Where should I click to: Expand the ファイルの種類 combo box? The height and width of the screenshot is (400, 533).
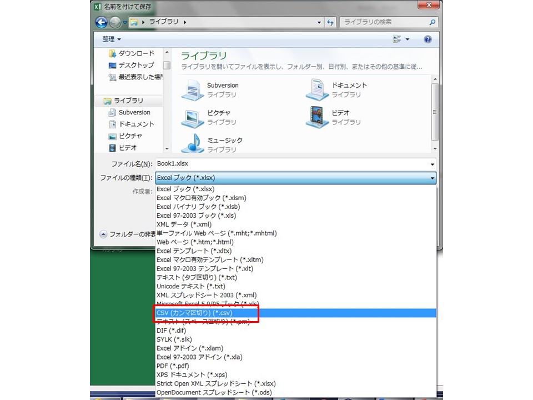coord(295,178)
